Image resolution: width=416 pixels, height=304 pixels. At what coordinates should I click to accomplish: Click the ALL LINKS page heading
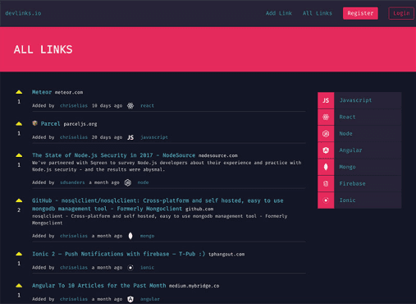point(43,49)
